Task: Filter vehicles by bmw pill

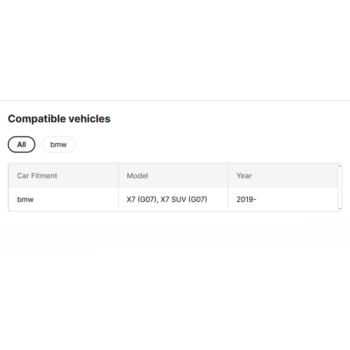Action: (x=59, y=144)
